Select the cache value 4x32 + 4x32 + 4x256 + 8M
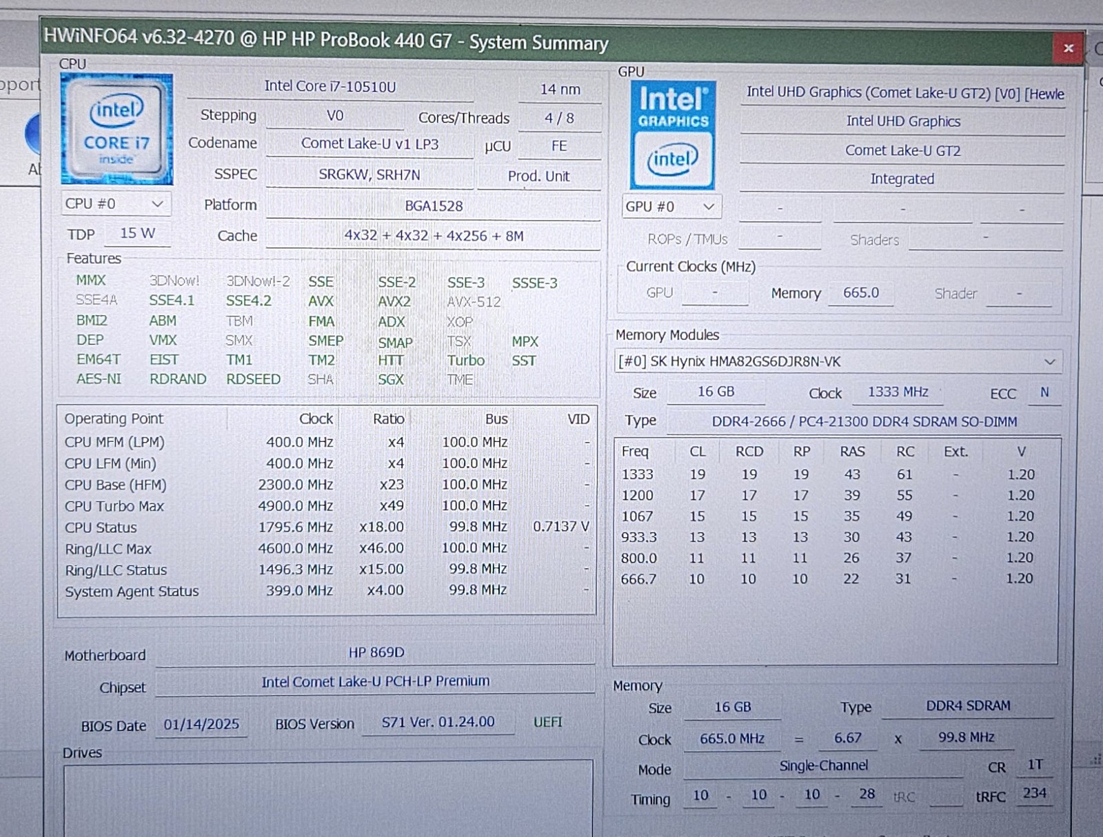 point(434,236)
